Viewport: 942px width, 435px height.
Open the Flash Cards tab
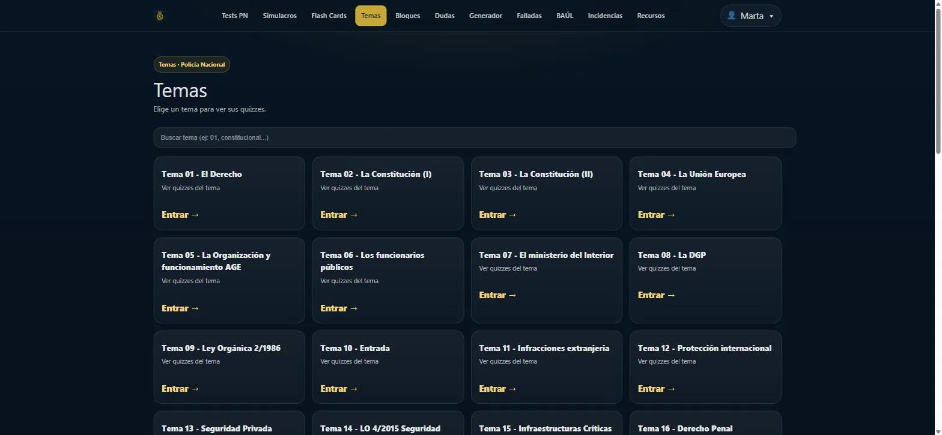click(x=329, y=16)
